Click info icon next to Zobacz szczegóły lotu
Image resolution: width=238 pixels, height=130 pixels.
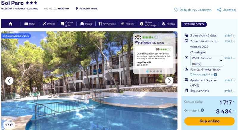click(215, 74)
